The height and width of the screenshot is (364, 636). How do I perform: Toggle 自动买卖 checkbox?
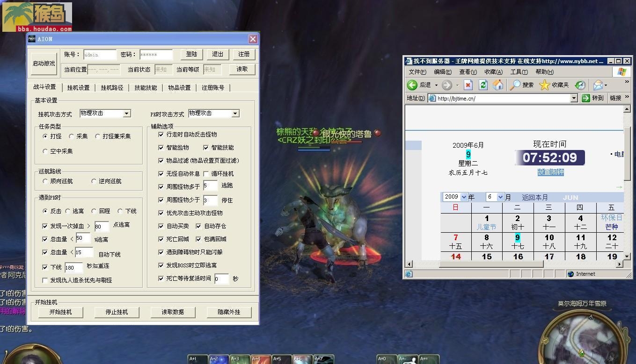tap(161, 226)
